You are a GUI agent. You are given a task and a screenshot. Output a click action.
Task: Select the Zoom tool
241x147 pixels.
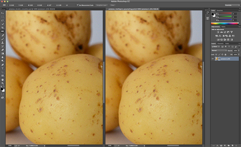coord(2,83)
